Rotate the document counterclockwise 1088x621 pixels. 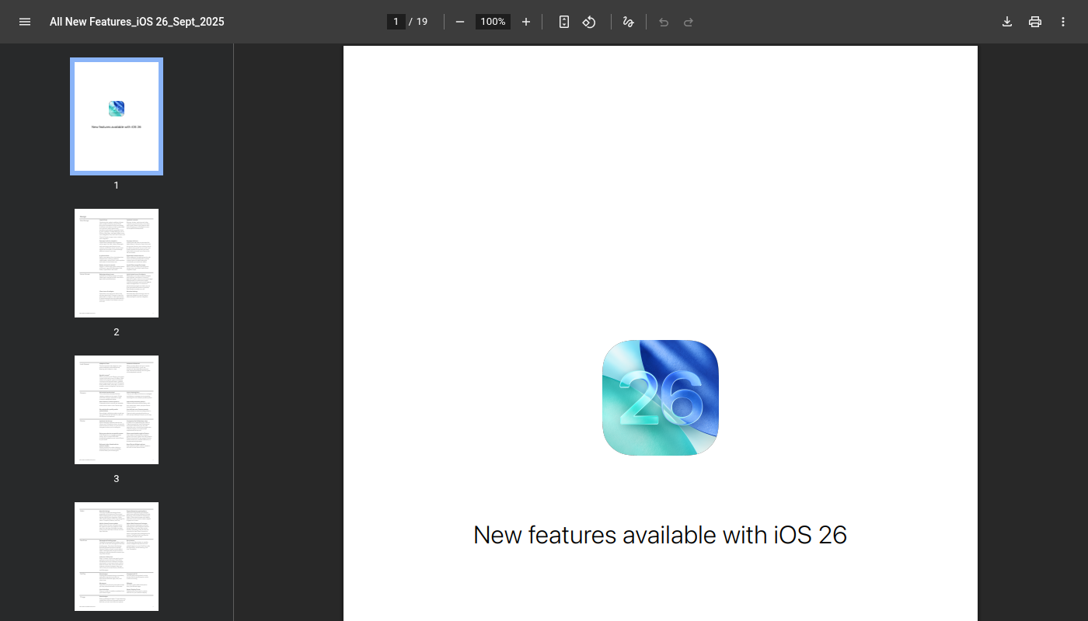click(589, 22)
